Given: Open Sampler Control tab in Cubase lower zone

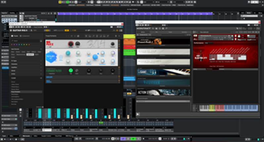Looking at the screenshot, I should point(46,136).
